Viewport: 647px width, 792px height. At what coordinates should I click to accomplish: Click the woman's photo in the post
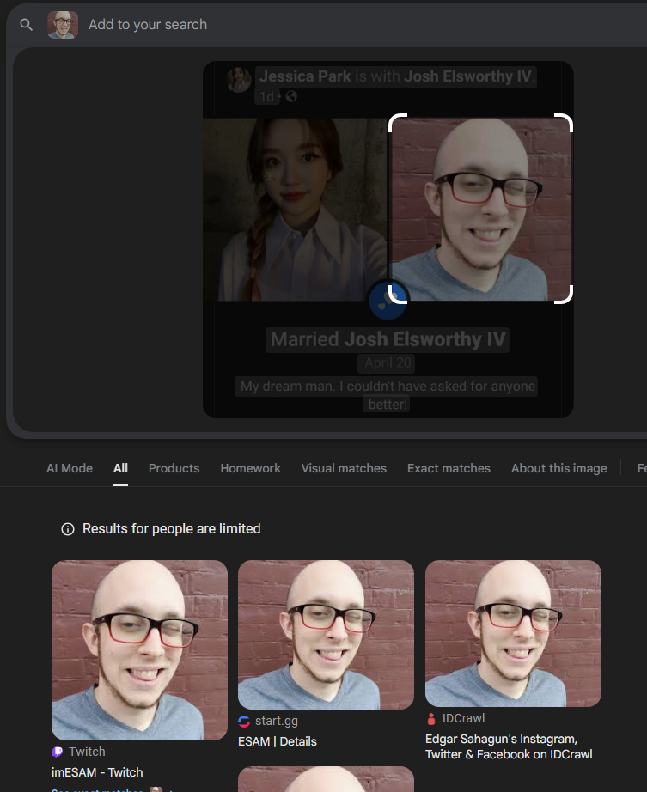pyautogui.click(x=295, y=210)
